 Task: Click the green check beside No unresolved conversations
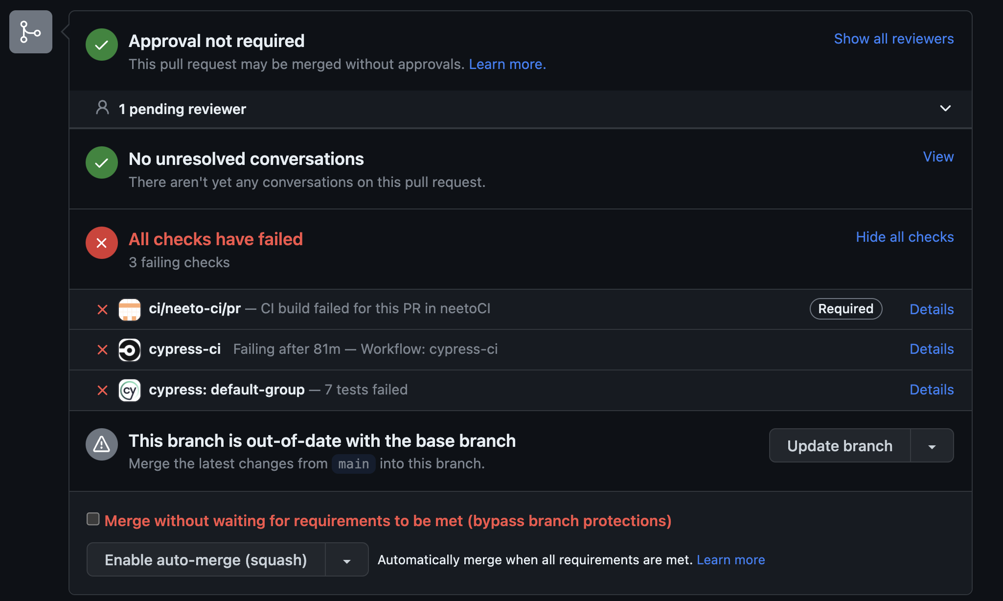[x=101, y=162]
